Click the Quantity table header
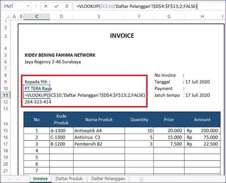The height and width of the screenshot is (183, 226). click(139, 120)
